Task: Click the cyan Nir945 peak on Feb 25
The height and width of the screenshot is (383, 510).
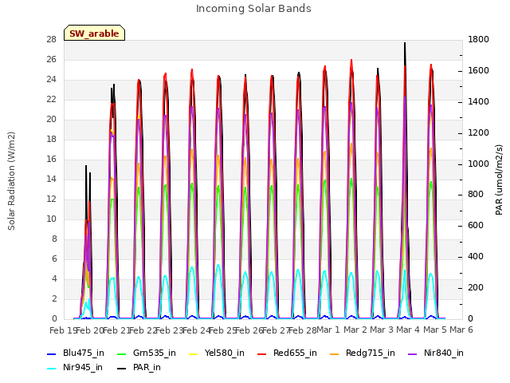Action: point(218,266)
